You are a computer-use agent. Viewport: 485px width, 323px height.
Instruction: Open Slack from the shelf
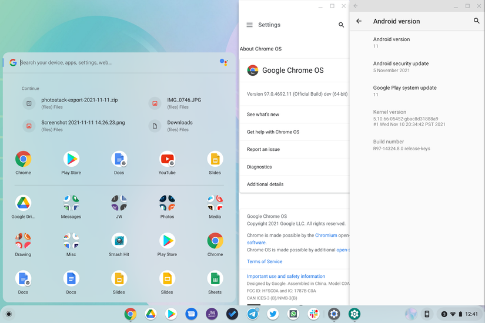point(313,314)
